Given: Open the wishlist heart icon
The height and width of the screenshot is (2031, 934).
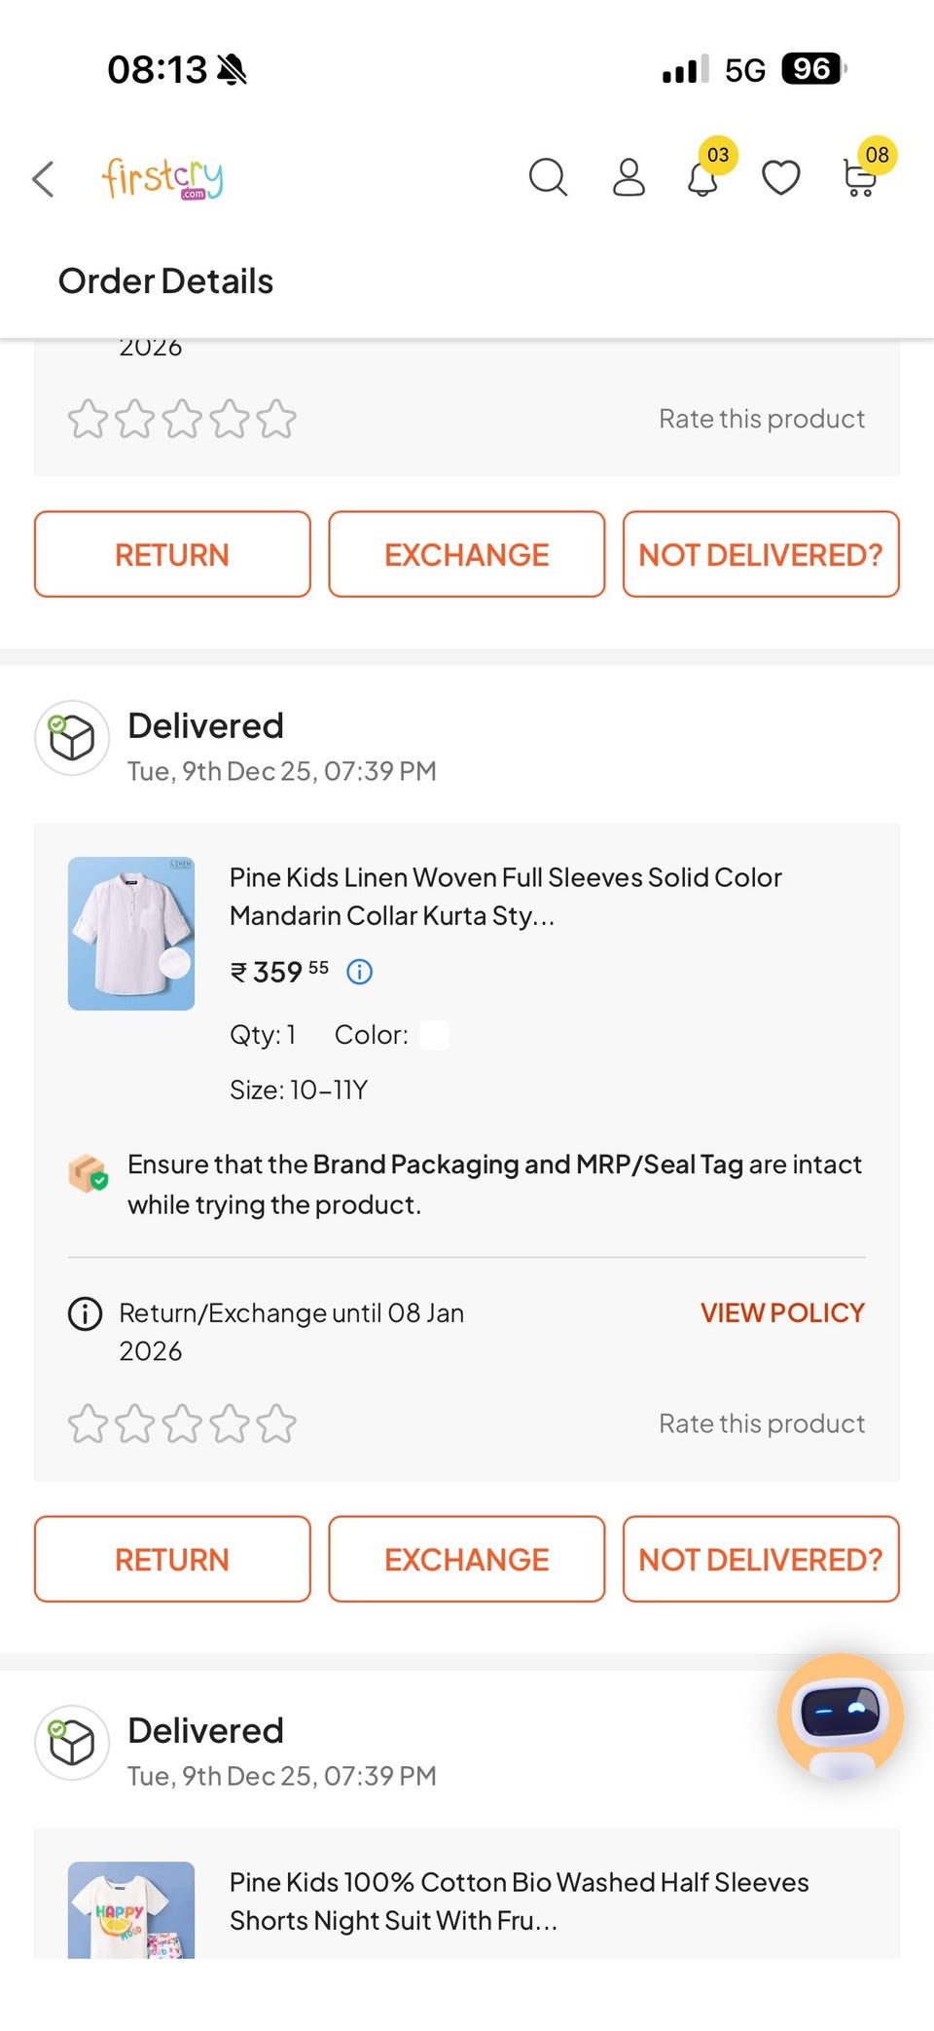Looking at the screenshot, I should tap(780, 178).
